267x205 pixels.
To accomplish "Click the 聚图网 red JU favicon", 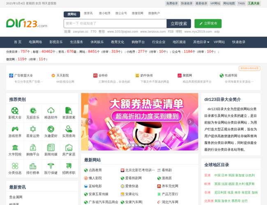I will coord(180,75).
